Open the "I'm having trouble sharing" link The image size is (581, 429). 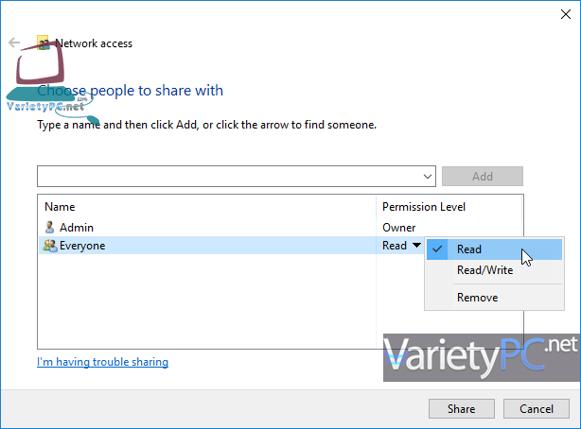click(102, 362)
